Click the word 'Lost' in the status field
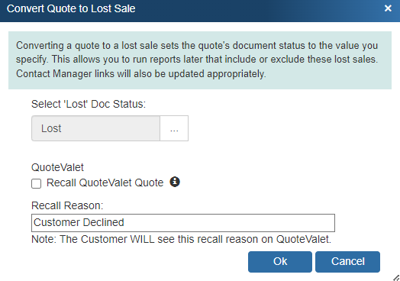The height and width of the screenshot is (281, 400). tap(51, 128)
